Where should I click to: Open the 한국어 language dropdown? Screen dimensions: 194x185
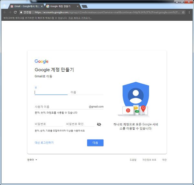pos(32,160)
